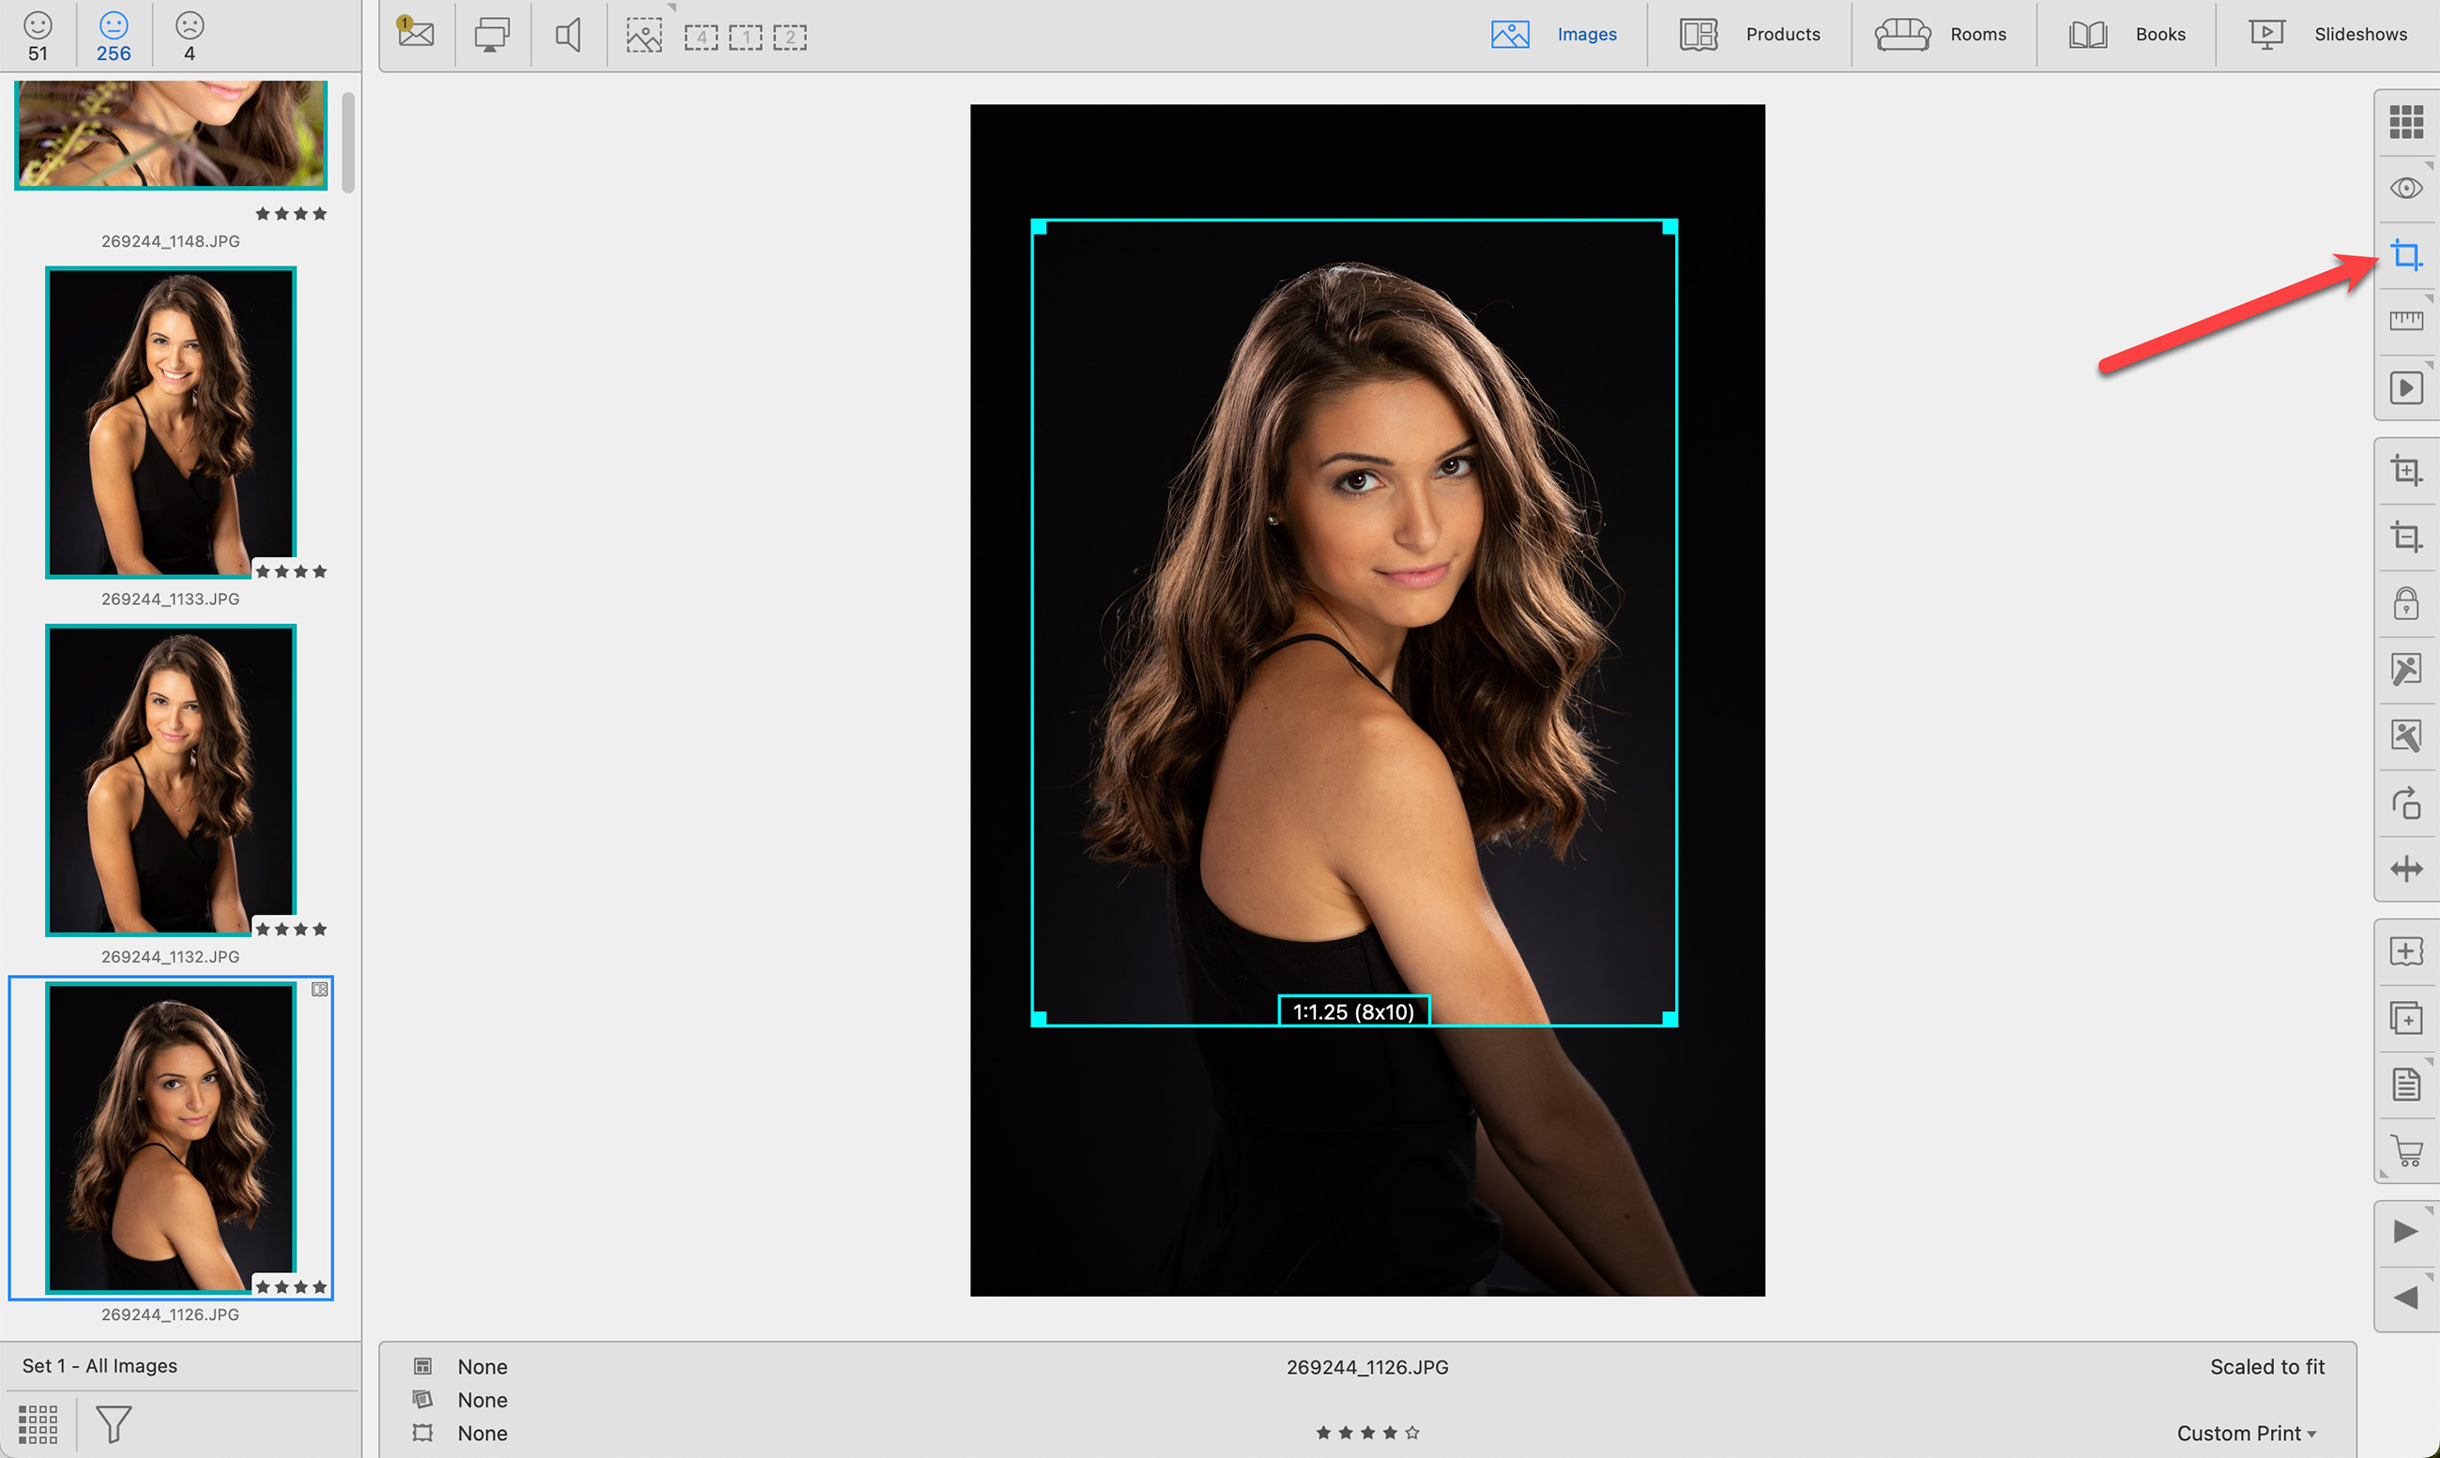Click the ruler measurement icon
The width and height of the screenshot is (2440, 1458).
coord(2404,320)
